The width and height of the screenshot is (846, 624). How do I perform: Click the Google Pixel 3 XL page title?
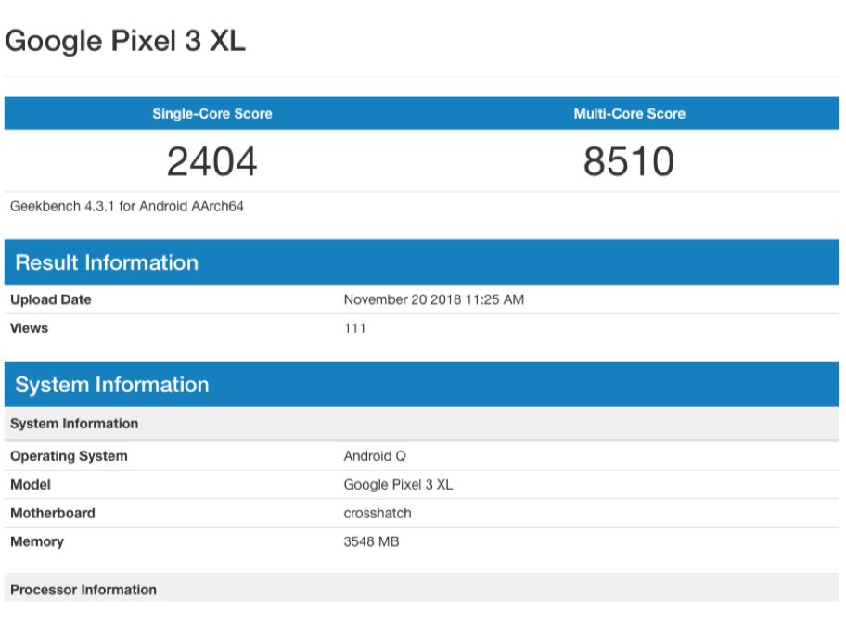coord(125,42)
